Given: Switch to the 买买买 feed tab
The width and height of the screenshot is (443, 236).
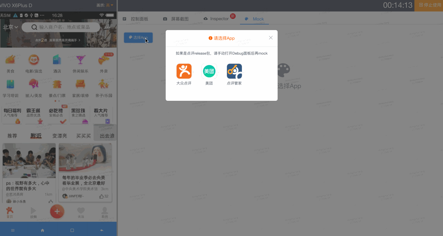Looking at the screenshot, I should click(x=84, y=136).
